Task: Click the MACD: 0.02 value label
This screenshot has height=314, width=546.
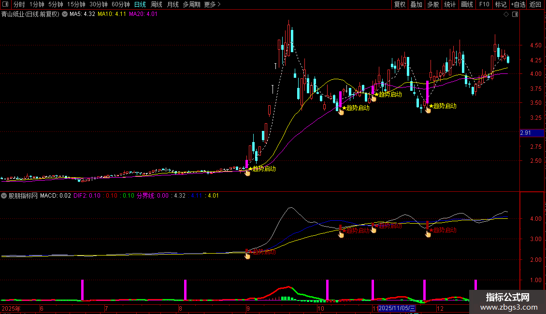Action: [x=56, y=196]
